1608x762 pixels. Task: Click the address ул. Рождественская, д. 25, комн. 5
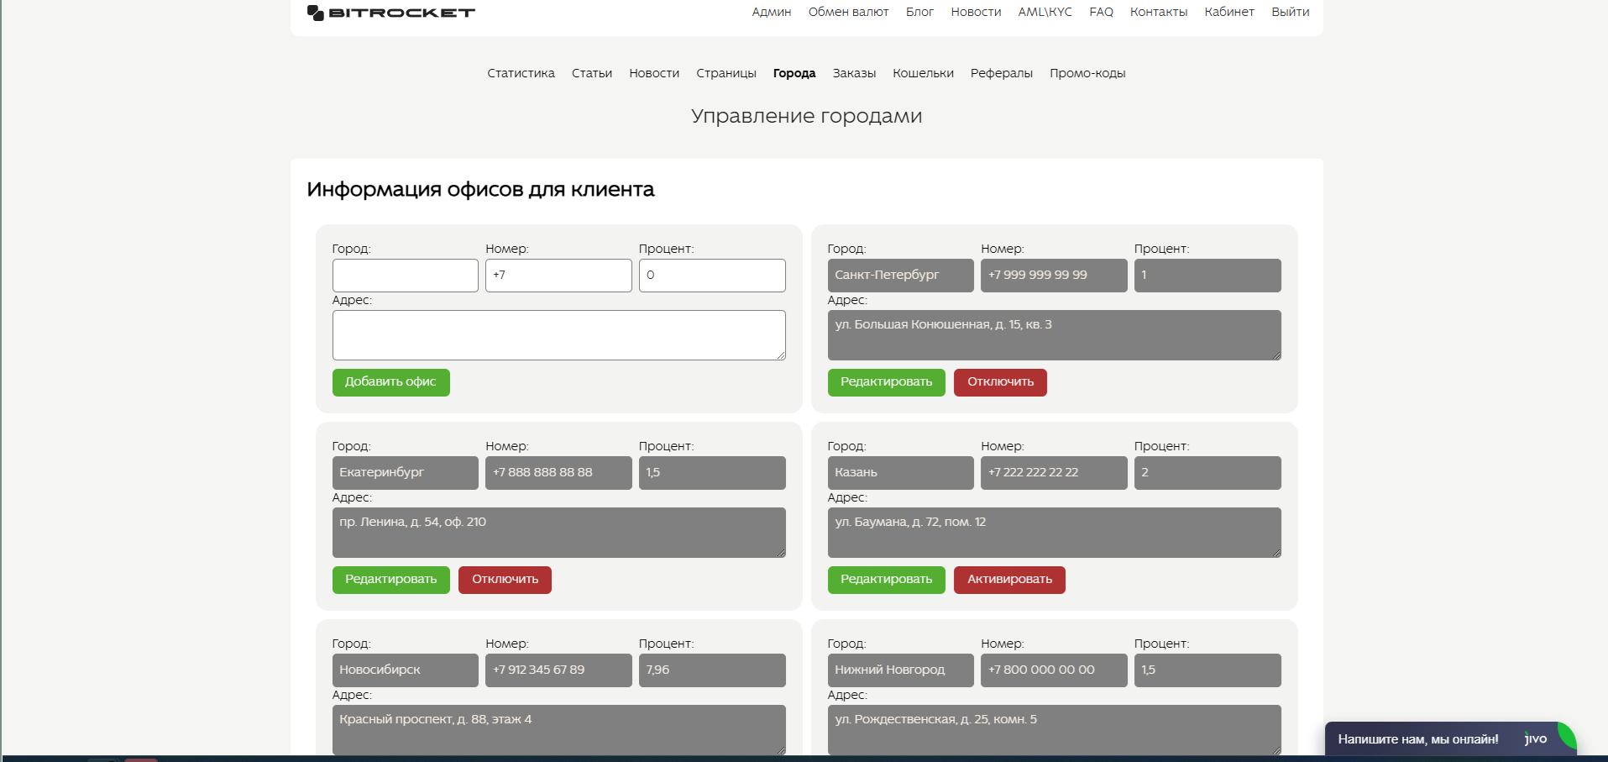[1055, 730]
